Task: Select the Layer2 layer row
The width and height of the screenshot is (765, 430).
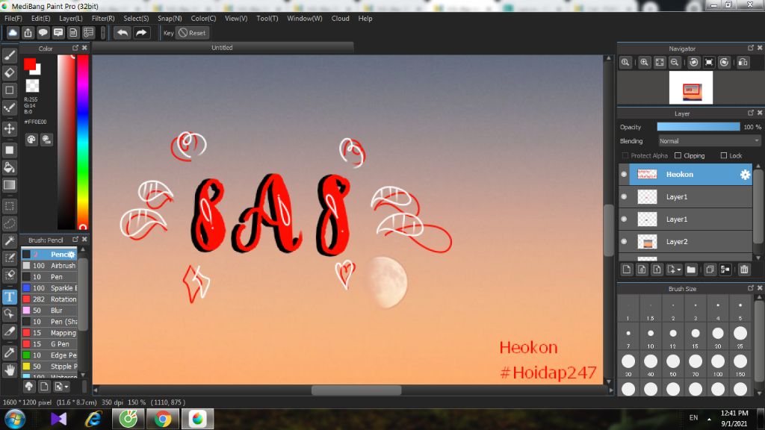Action: [691, 241]
